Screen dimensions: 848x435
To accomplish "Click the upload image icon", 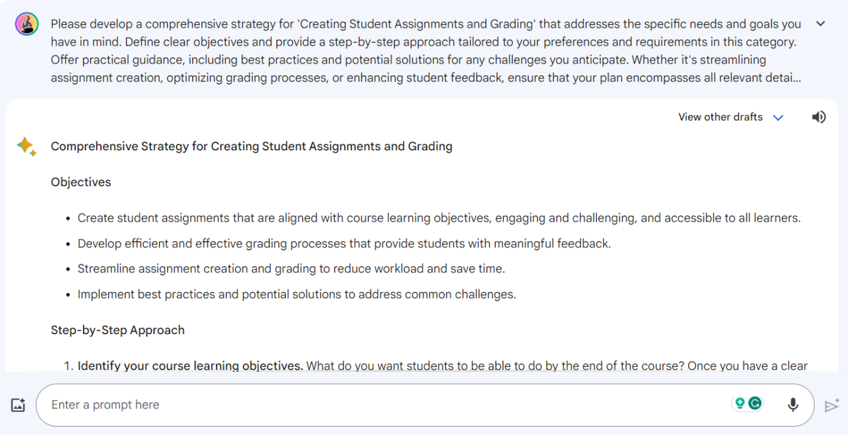I will (x=18, y=405).
